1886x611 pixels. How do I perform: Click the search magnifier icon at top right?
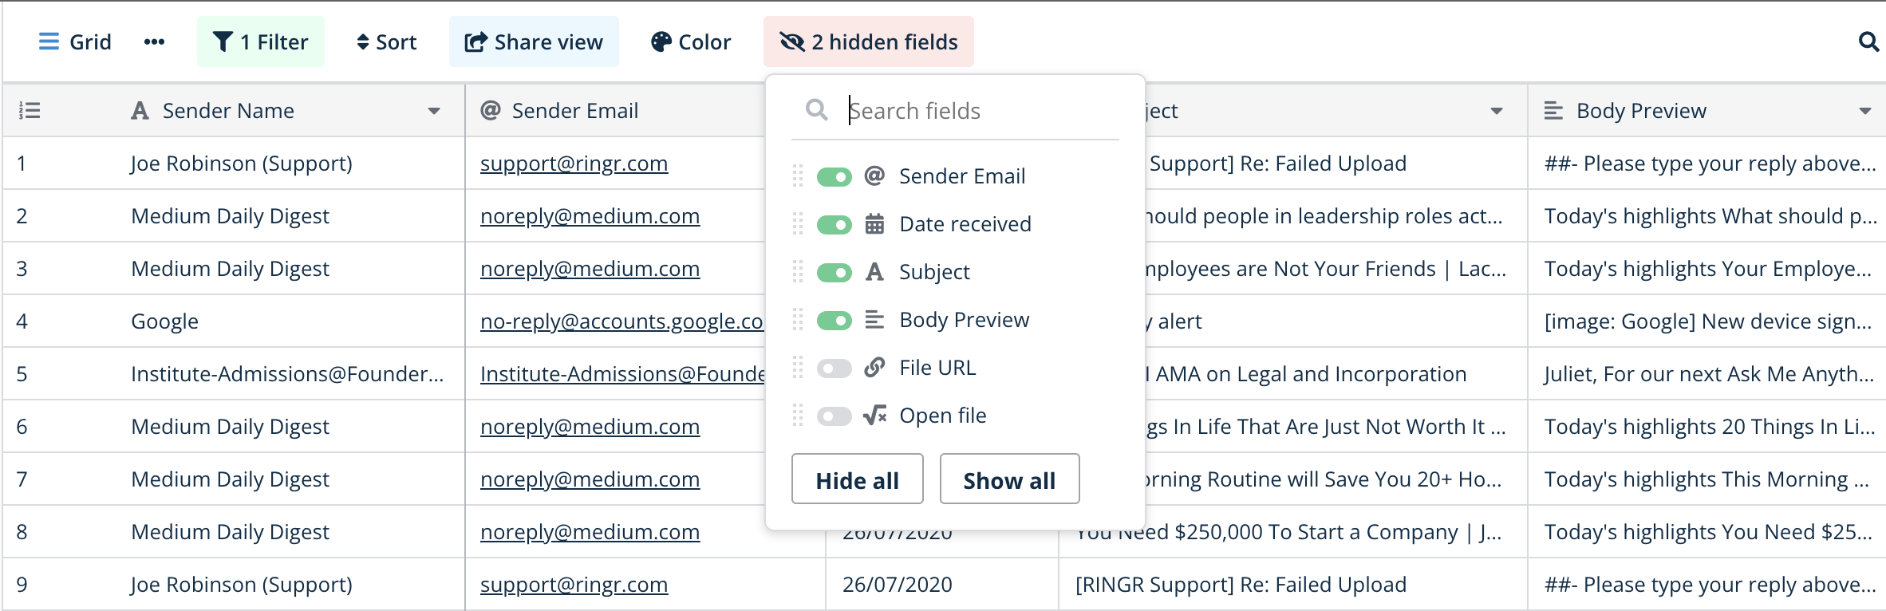[1868, 41]
